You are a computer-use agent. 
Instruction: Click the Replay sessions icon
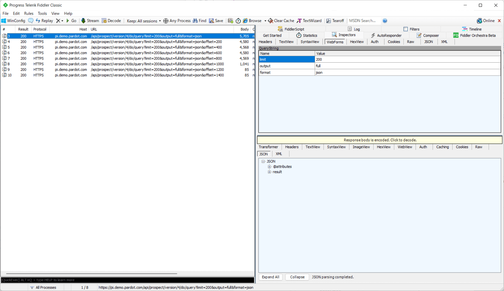click(38, 21)
